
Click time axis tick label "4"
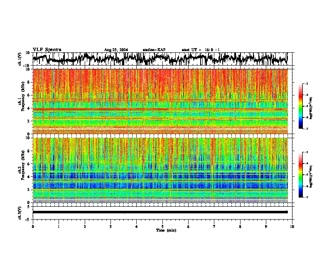click(x=137, y=227)
